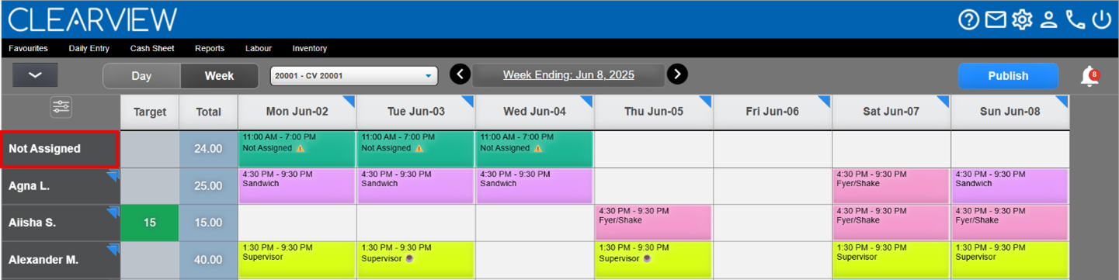
Task: Switch to Week view
Action: pyautogui.click(x=219, y=76)
